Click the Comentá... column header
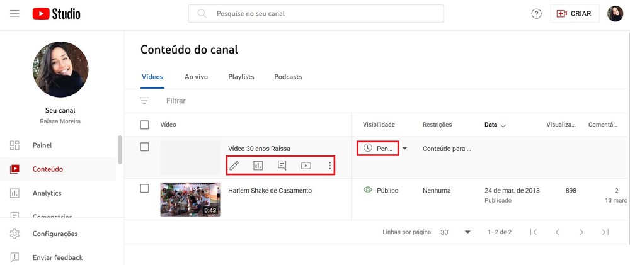Screen dimensions: 630x265 (x=603, y=125)
